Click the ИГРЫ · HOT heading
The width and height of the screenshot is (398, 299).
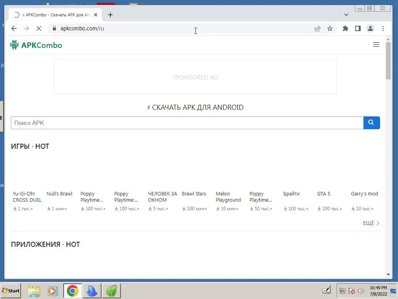(x=30, y=146)
